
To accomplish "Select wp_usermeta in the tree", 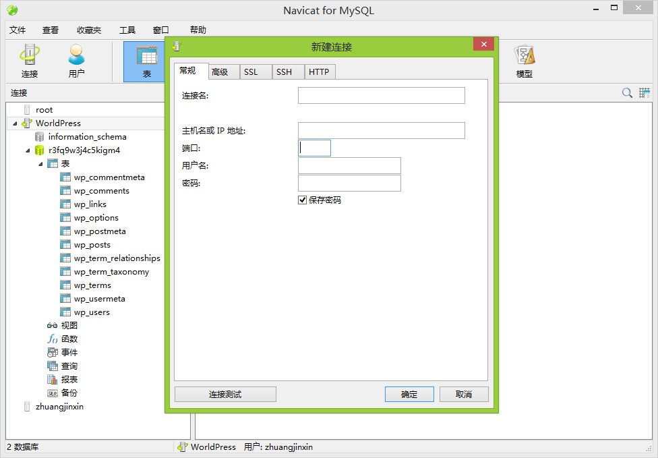I will [100, 299].
